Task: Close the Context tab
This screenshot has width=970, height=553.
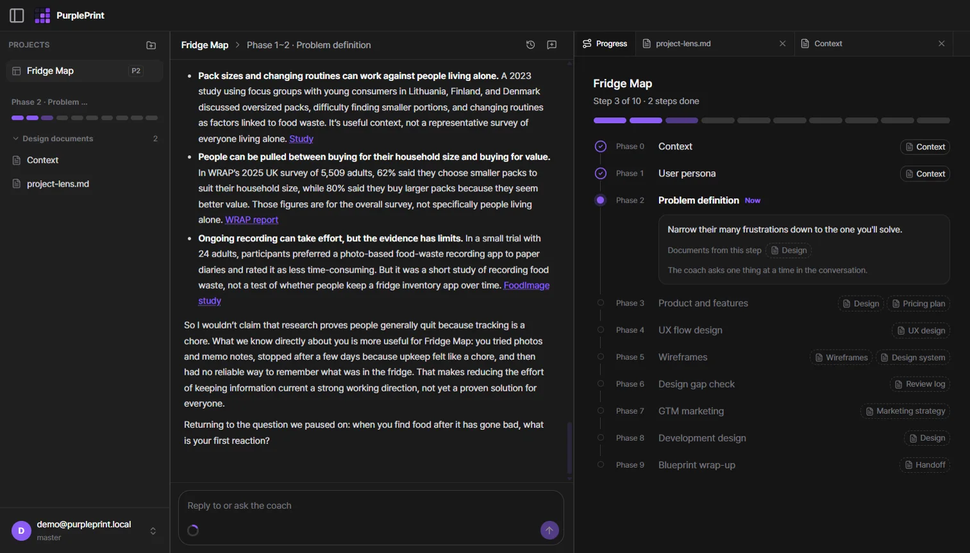Action: [941, 44]
